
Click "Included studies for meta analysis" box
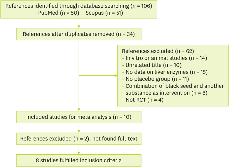tap(79, 117)
